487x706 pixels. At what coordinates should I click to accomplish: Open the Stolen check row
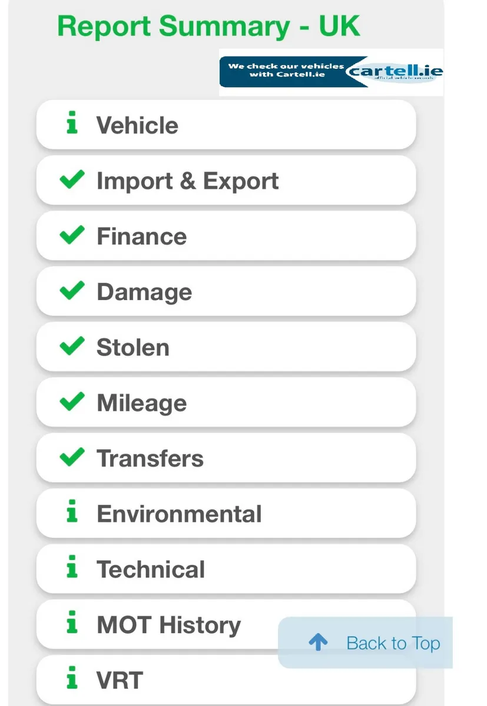point(226,347)
